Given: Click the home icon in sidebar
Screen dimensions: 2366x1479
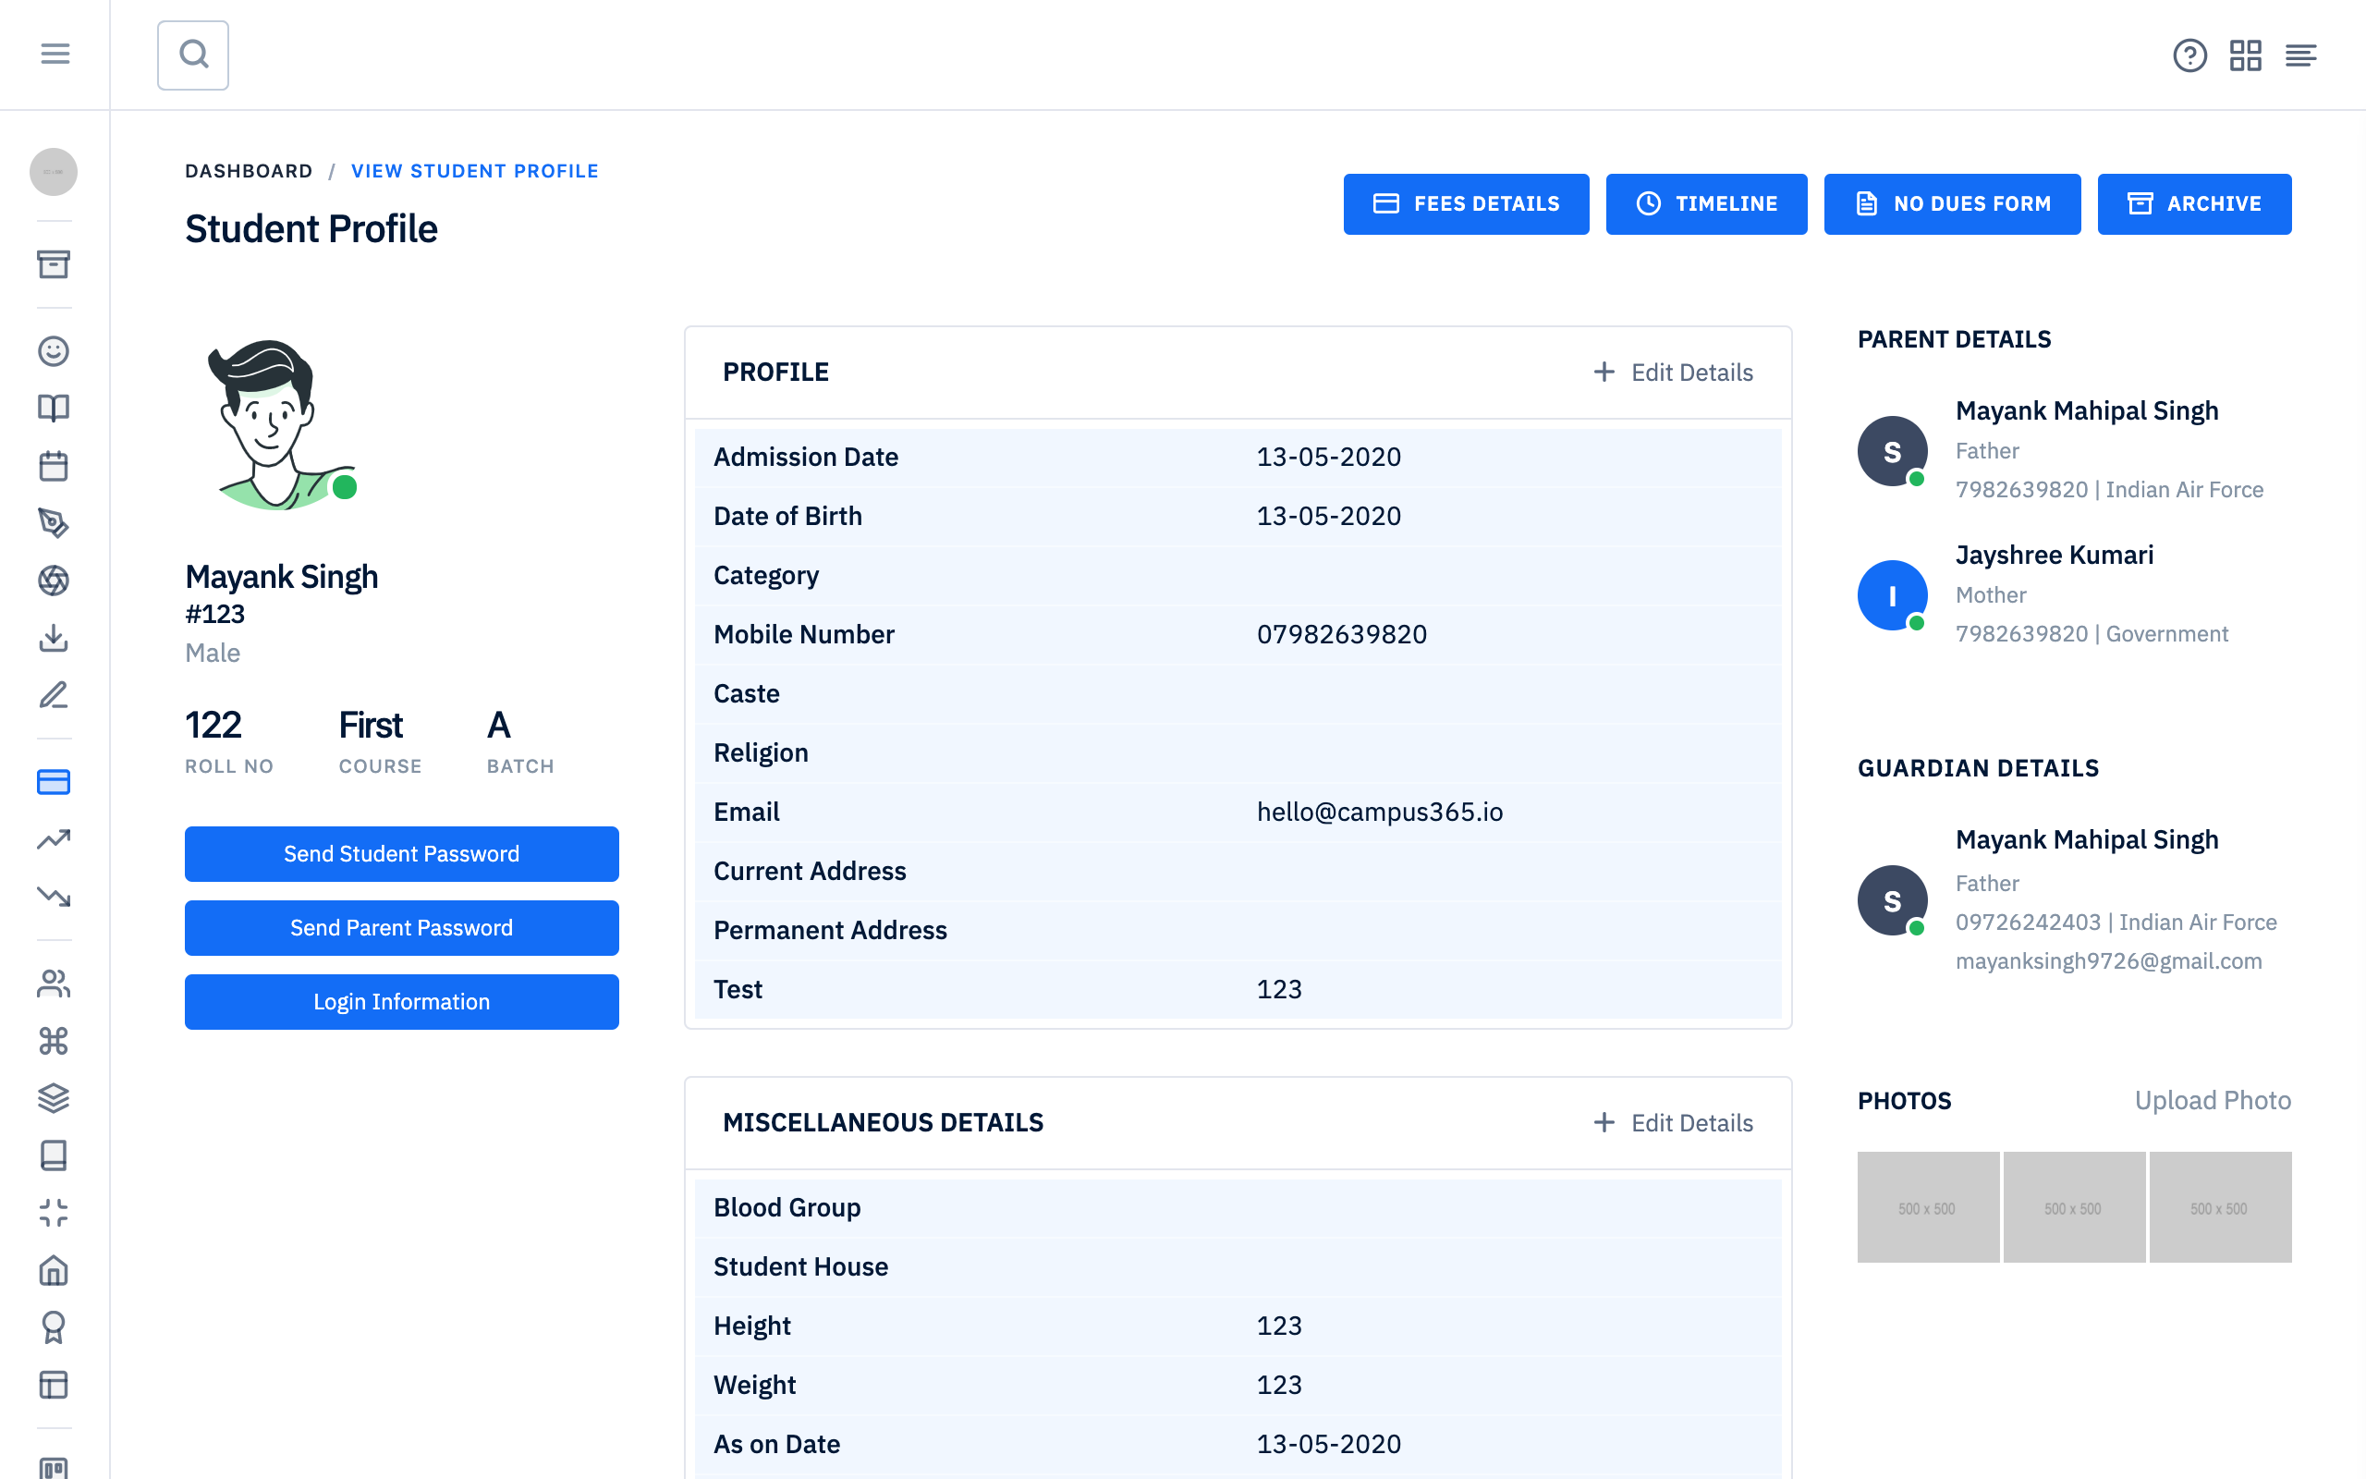Looking at the screenshot, I should pyautogui.click(x=54, y=1270).
